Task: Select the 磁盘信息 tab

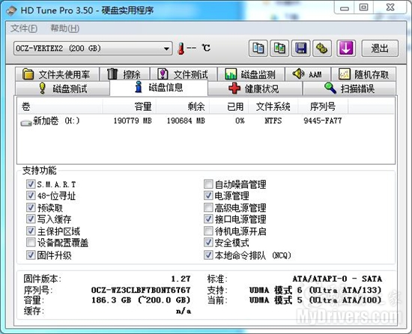Action: pyautogui.click(x=159, y=88)
